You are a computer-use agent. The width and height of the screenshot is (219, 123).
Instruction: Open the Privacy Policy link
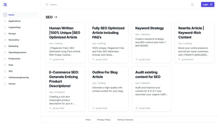click(x=104, y=120)
